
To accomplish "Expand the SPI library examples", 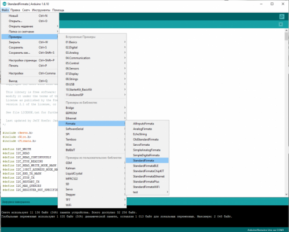I will point(92,134).
